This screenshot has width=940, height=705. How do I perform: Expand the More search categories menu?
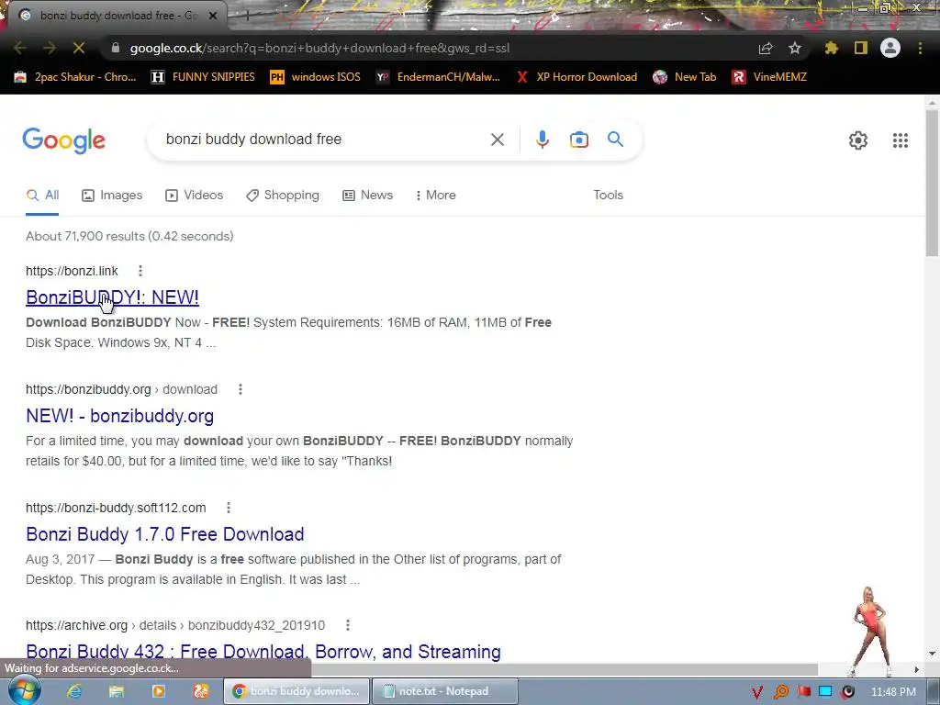click(436, 195)
